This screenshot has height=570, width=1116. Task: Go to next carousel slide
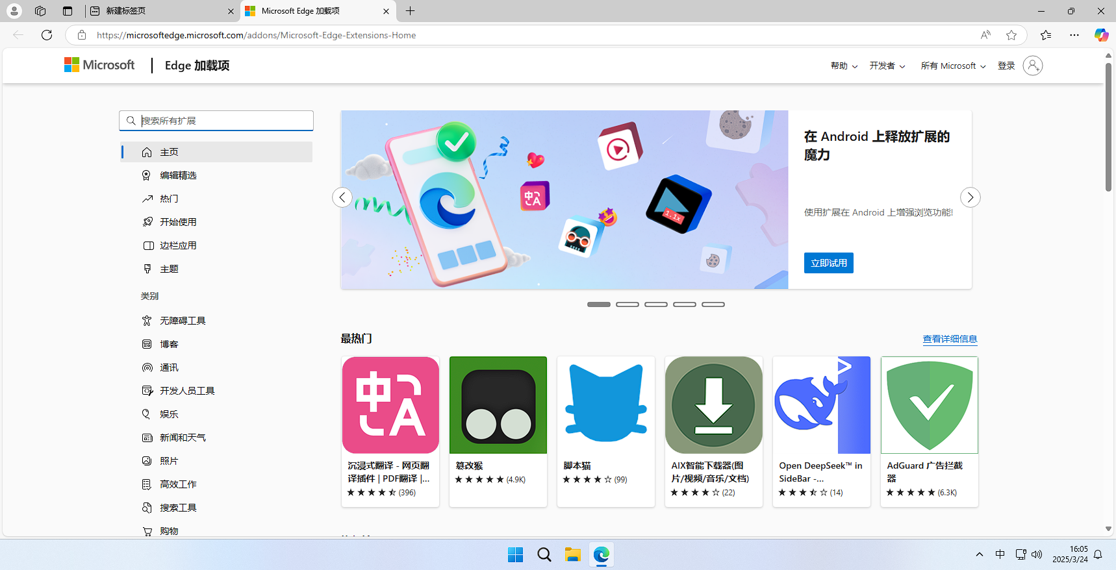(x=970, y=197)
